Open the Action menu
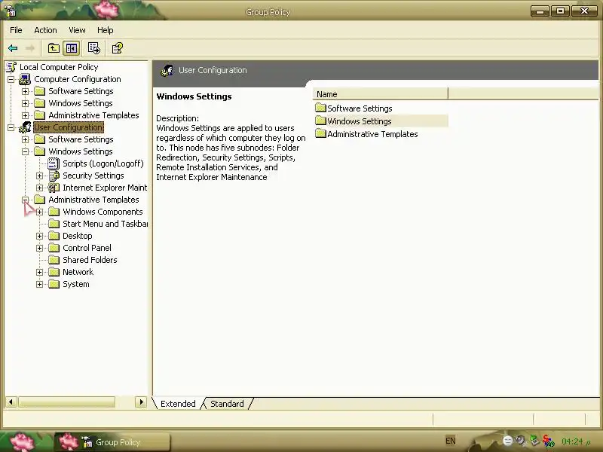This screenshot has height=452, width=603. (45, 30)
